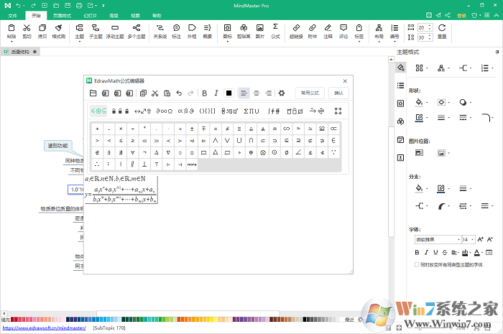
Task: Insert the infinity symbol from grid
Action: coord(287,129)
